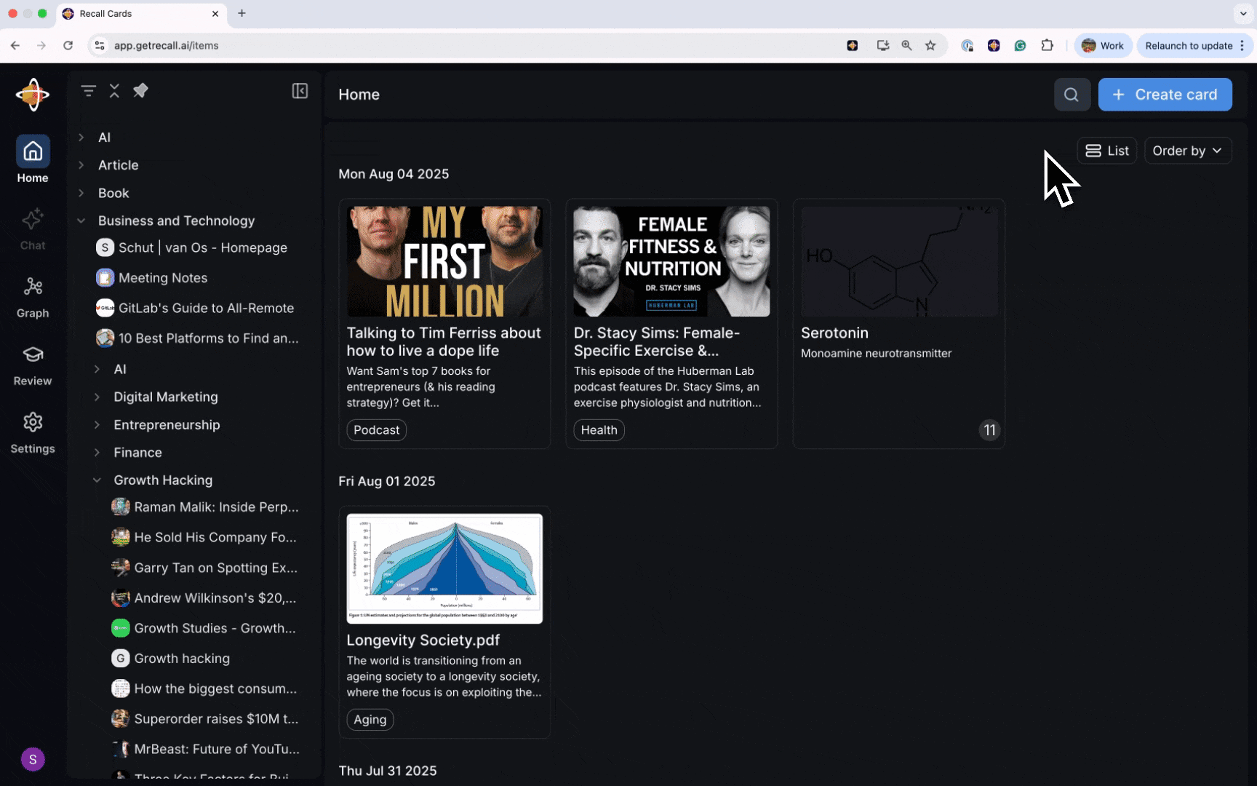Open Growth Studies - Growth item
The height and width of the screenshot is (786, 1257).
(x=205, y=628)
